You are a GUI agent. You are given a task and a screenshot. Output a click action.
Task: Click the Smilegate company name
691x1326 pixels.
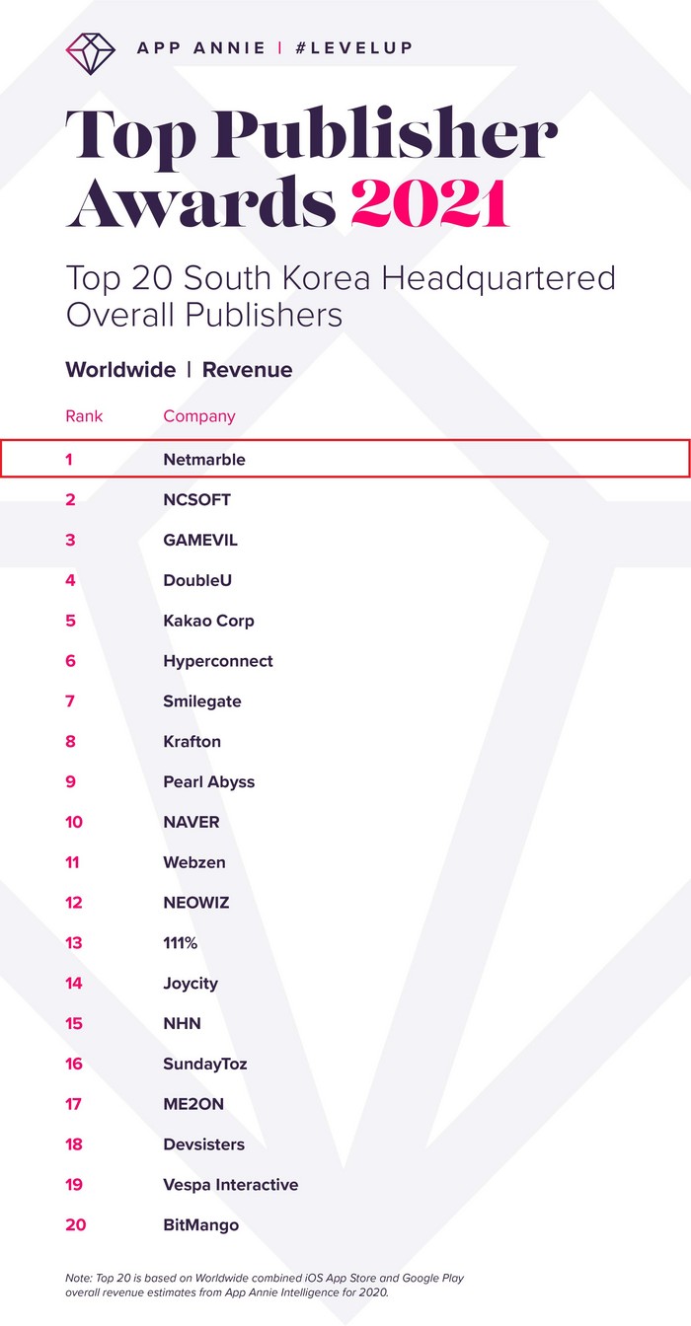coord(202,701)
